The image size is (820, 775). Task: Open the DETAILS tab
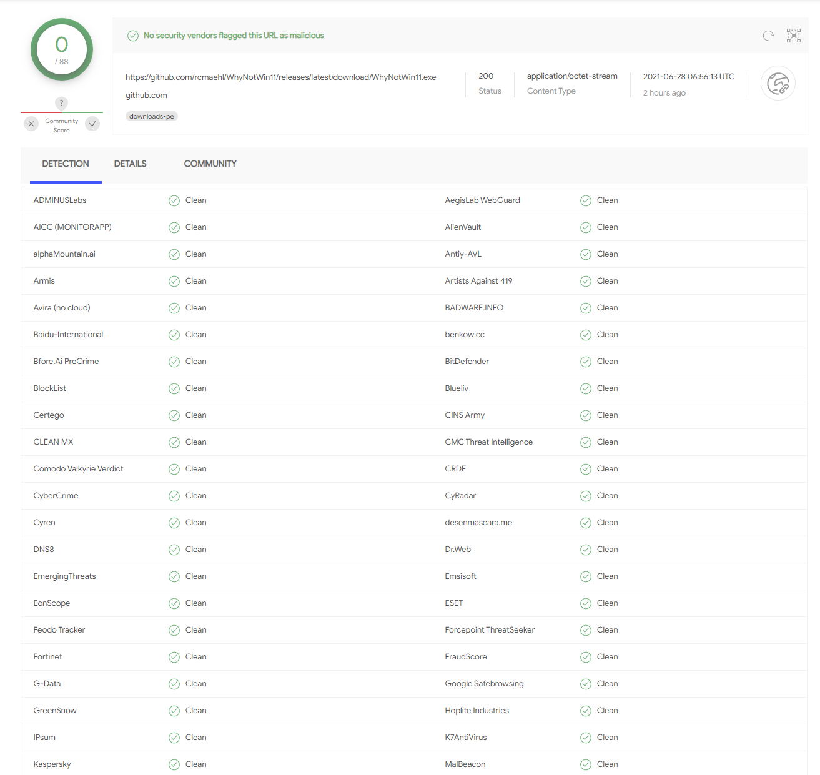[130, 164]
